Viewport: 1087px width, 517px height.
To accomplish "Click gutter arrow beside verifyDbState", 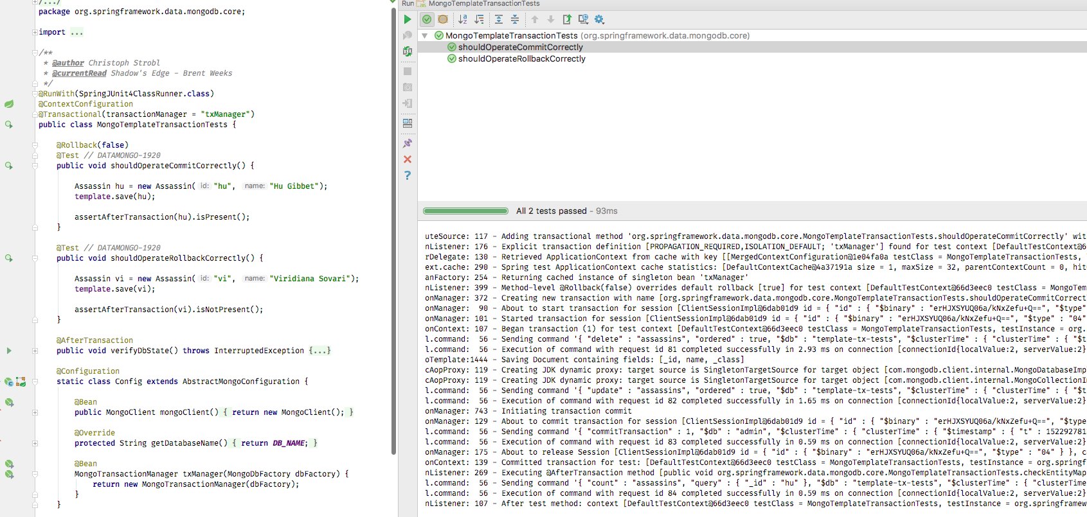I will (x=9, y=351).
